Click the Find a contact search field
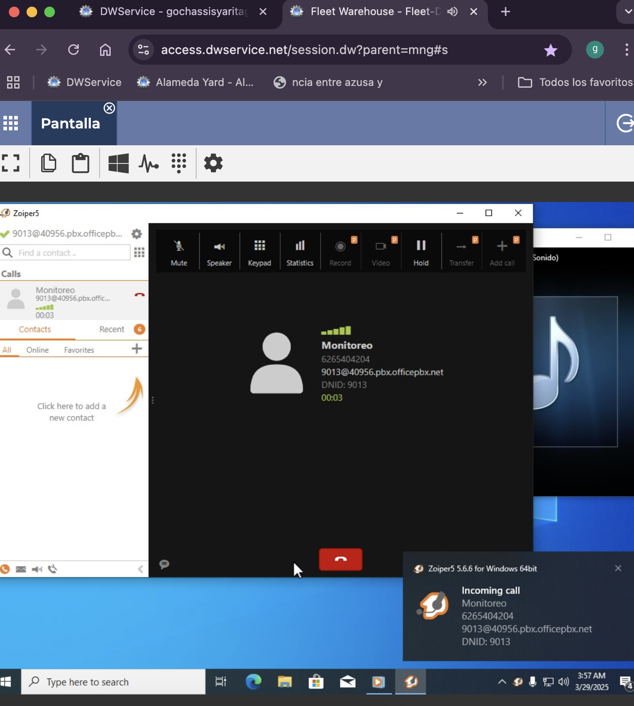This screenshot has height=706, width=634. point(66,252)
